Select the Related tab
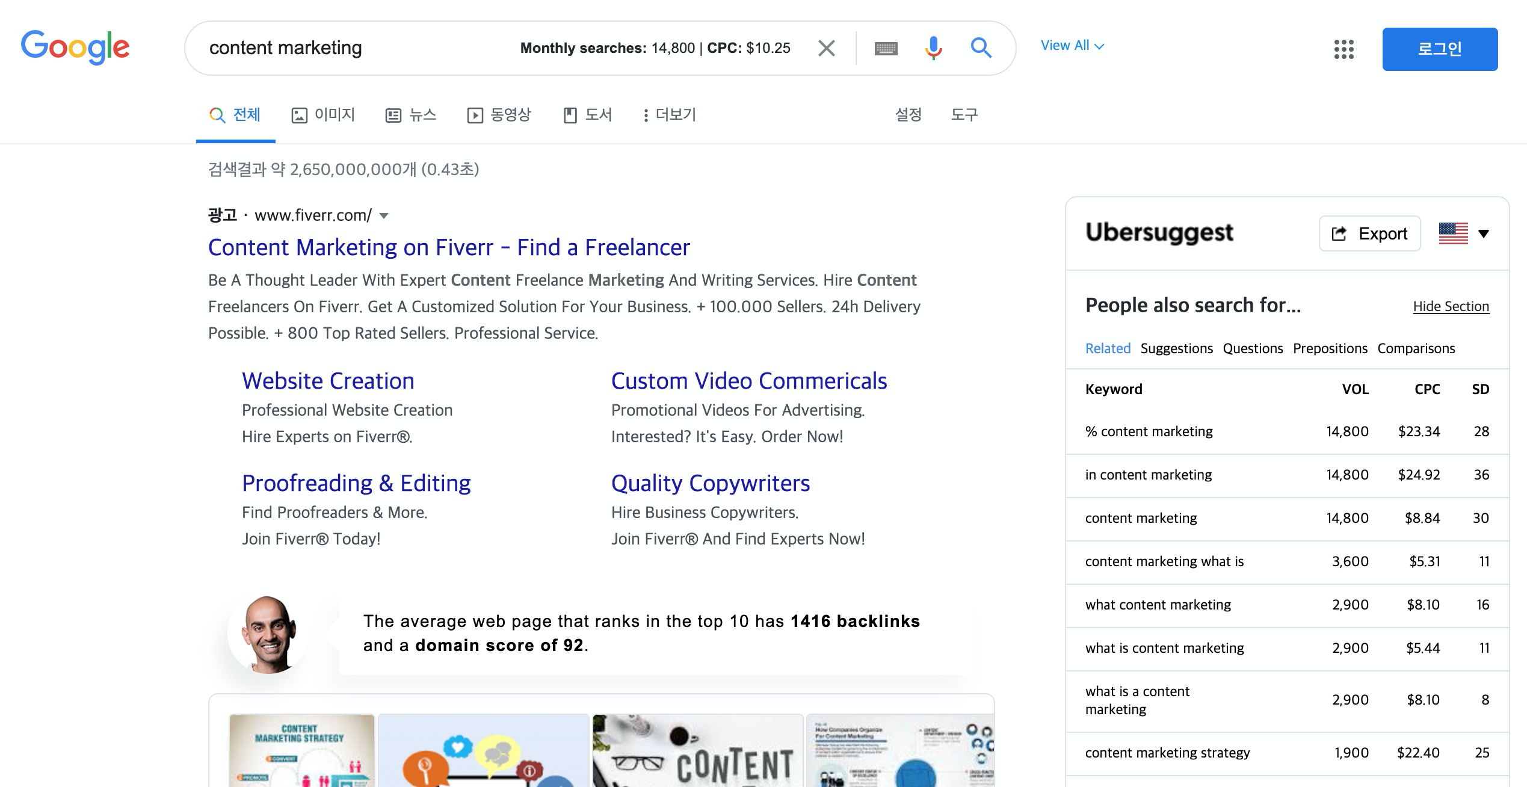Image resolution: width=1527 pixels, height=787 pixels. click(1108, 348)
